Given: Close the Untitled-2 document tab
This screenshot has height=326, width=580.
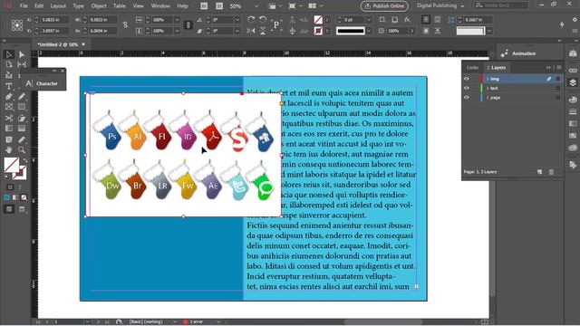Looking at the screenshot, I should pos(83,44).
